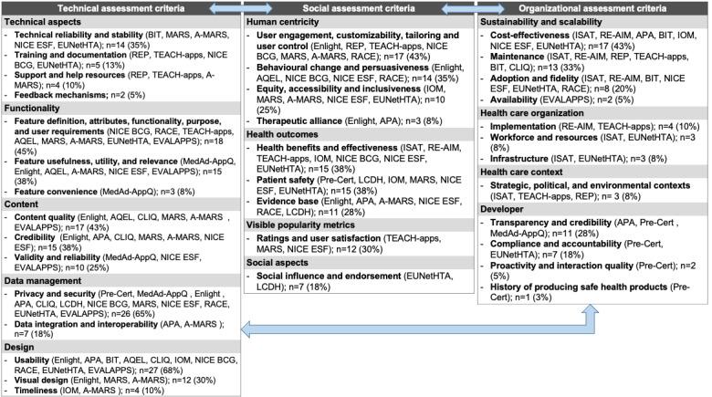The image size is (712, 397).
Task: Click 'Feature definition, attributes, functionality, purpose' text
Action: [x=118, y=120]
